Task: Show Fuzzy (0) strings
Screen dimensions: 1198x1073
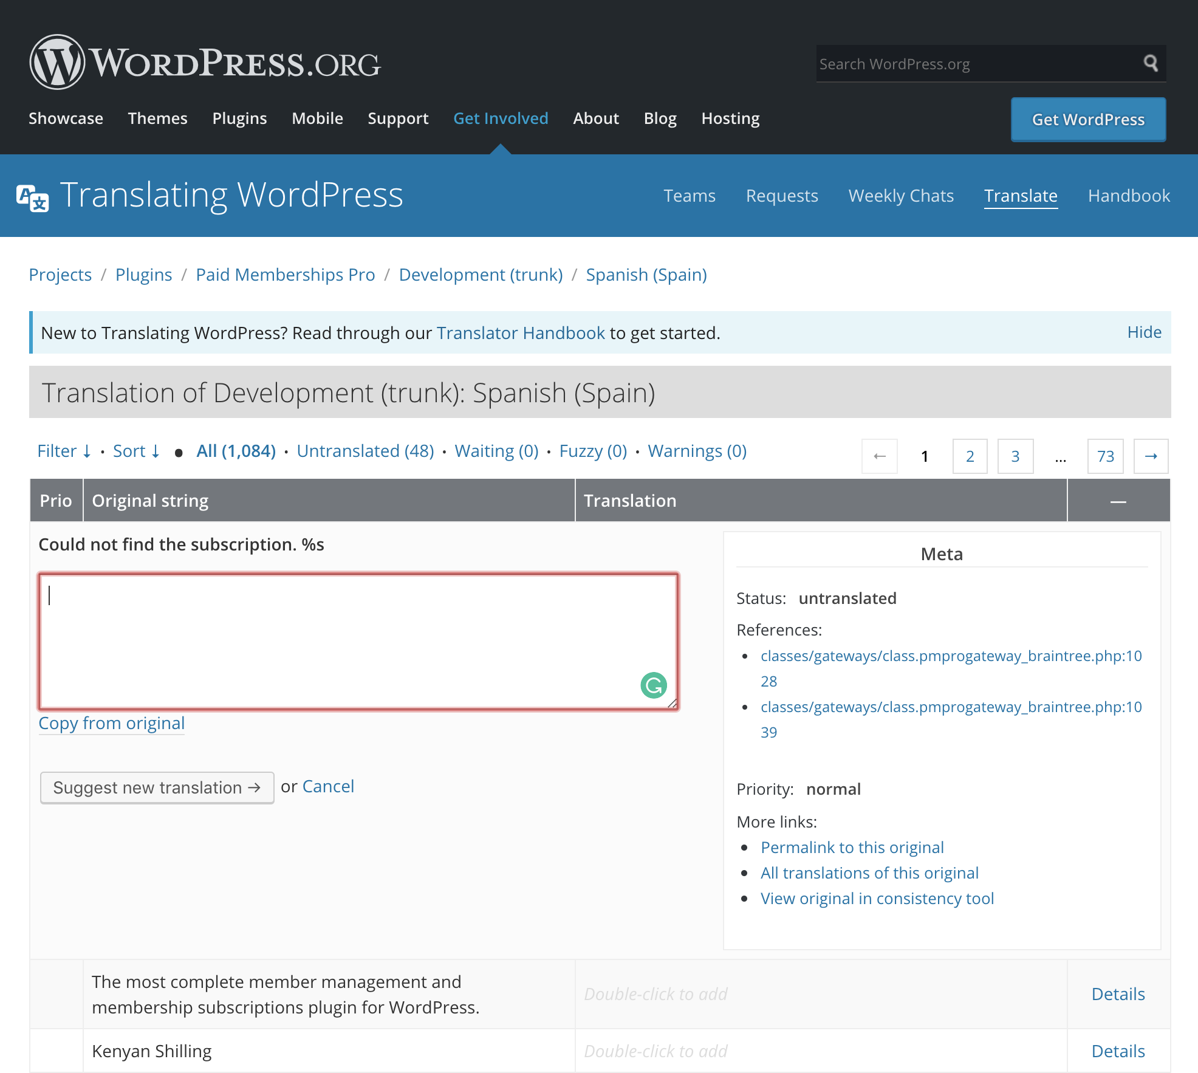Action: (593, 451)
